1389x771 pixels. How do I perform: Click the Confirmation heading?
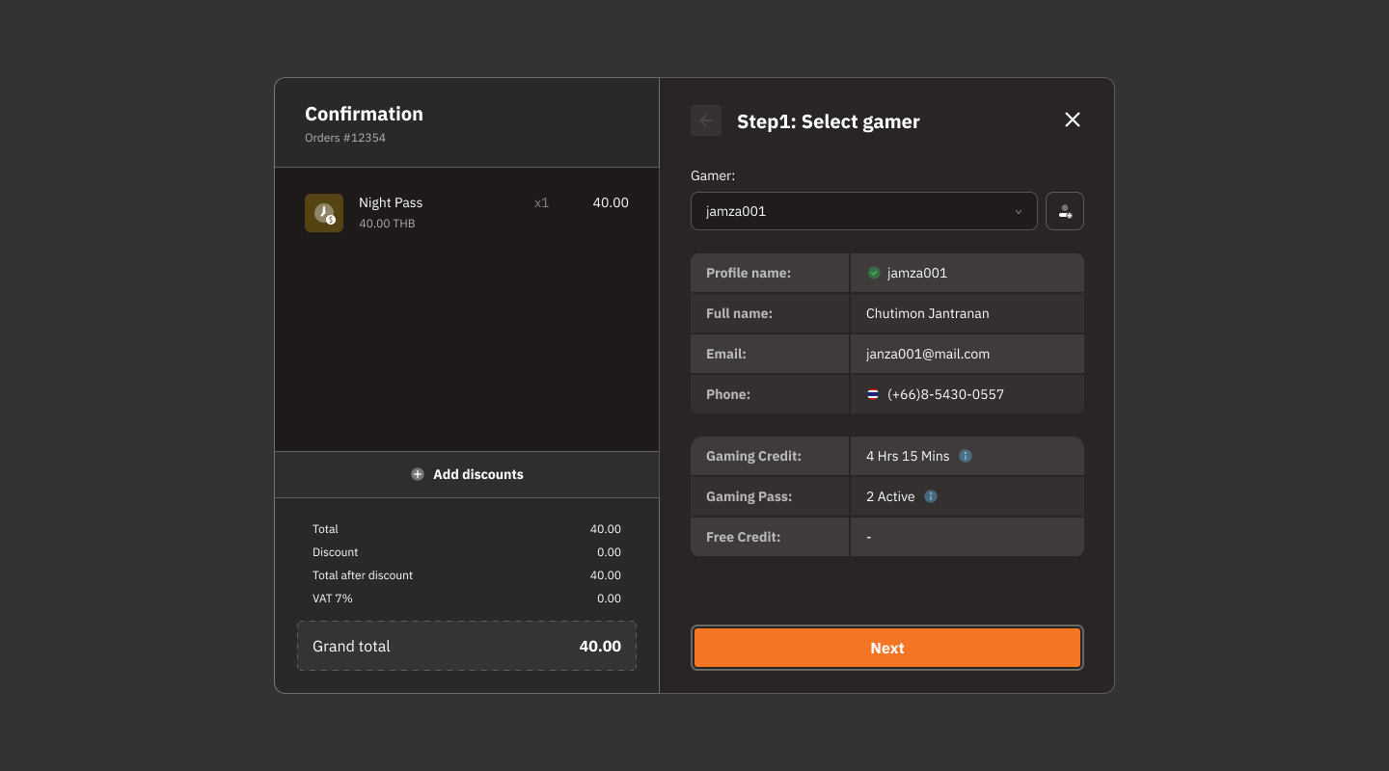[364, 114]
